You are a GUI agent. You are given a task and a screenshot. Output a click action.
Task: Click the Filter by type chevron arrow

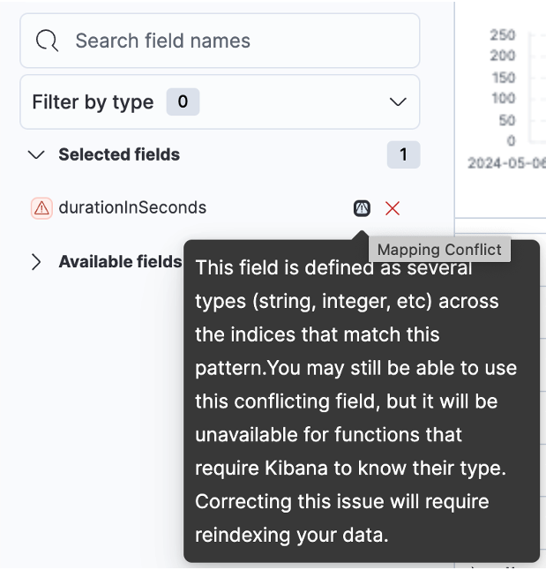397,102
